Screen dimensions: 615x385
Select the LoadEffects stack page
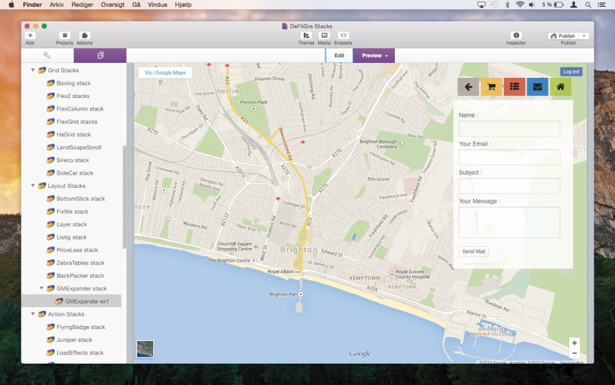[80, 352]
